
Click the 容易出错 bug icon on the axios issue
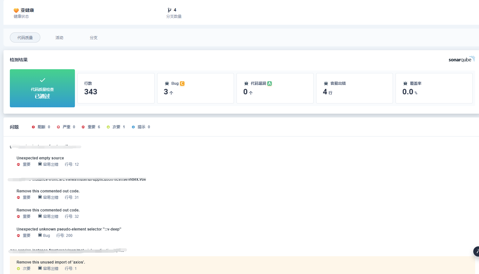(x=40, y=268)
